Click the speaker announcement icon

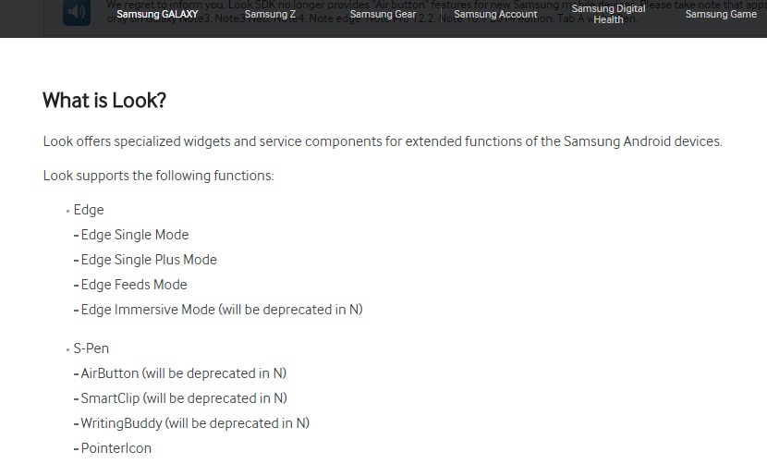(x=77, y=12)
